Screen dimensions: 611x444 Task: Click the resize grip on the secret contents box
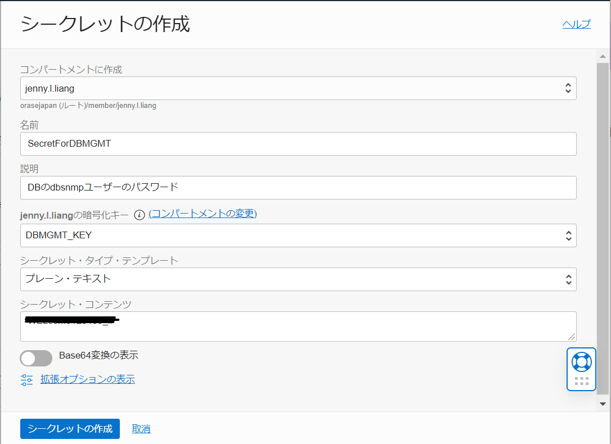coord(573,338)
